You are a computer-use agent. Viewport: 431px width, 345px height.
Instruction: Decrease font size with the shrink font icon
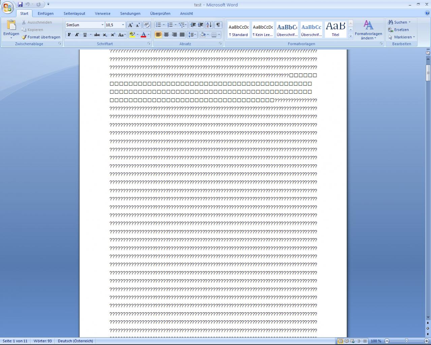point(138,25)
